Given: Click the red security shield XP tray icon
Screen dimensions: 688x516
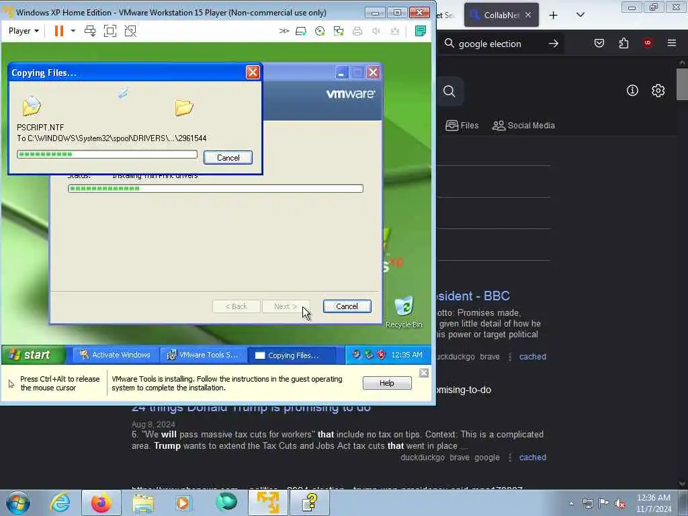Looking at the screenshot, I should (x=382, y=355).
